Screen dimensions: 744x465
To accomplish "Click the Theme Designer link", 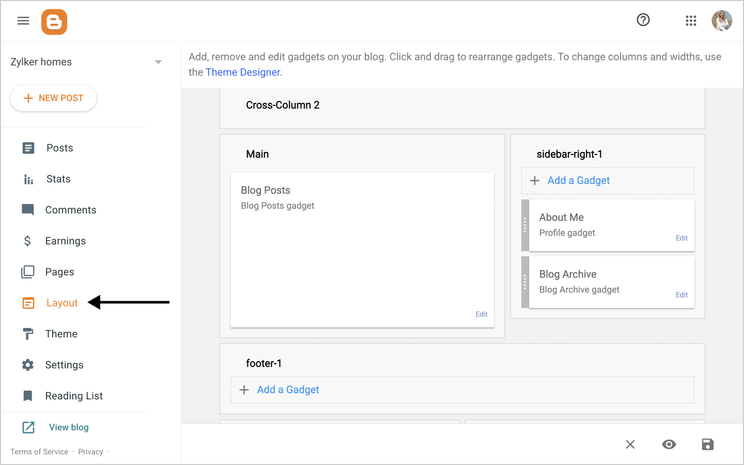I will coord(243,72).
